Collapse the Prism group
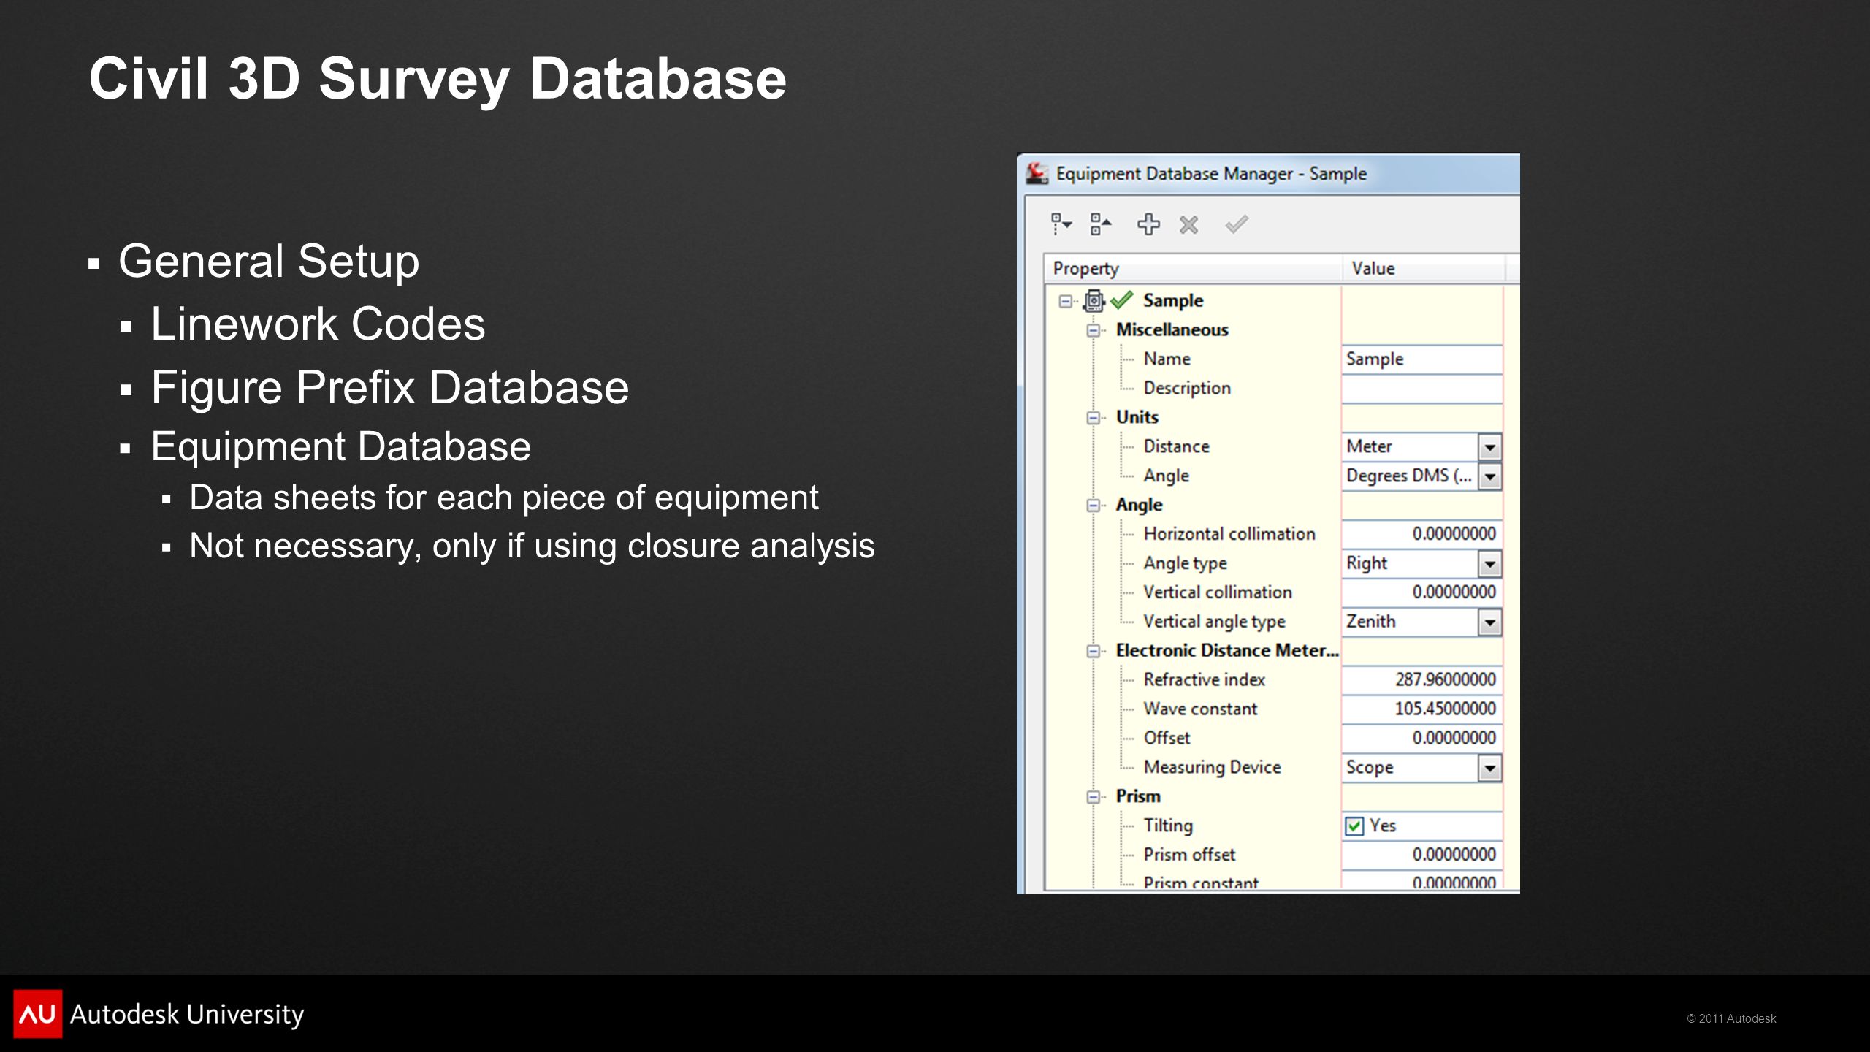This screenshot has width=1870, height=1052. click(x=1094, y=797)
